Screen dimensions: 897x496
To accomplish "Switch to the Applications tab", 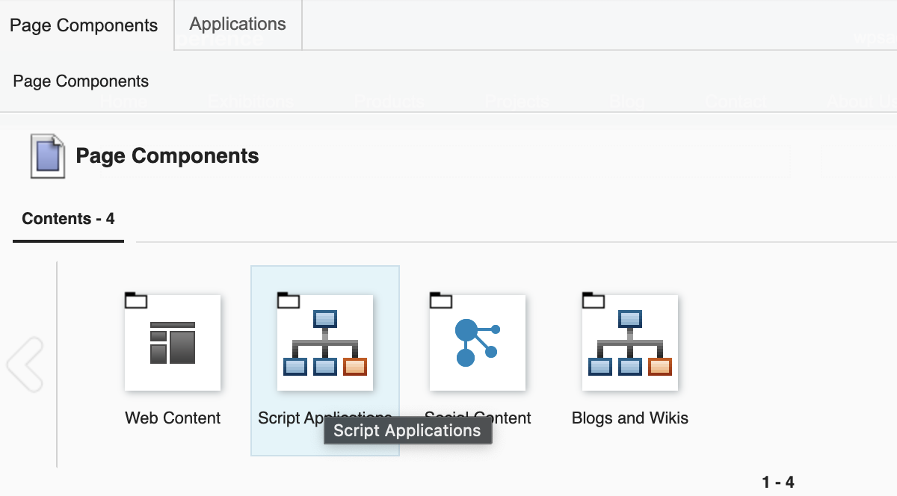I will click(237, 24).
